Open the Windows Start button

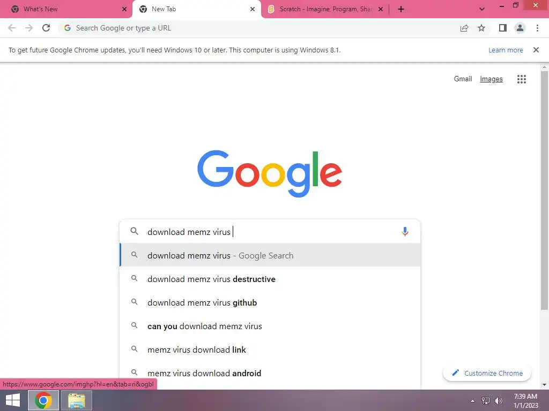pyautogui.click(x=13, y=400)
